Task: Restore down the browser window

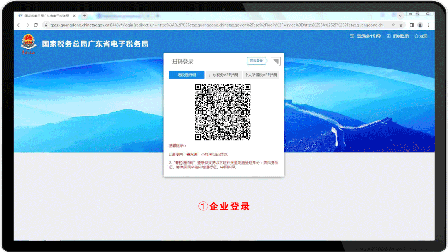Action: (417, 14)
